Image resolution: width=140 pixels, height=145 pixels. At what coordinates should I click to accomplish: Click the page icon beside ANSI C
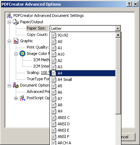[x=54, y=118]
